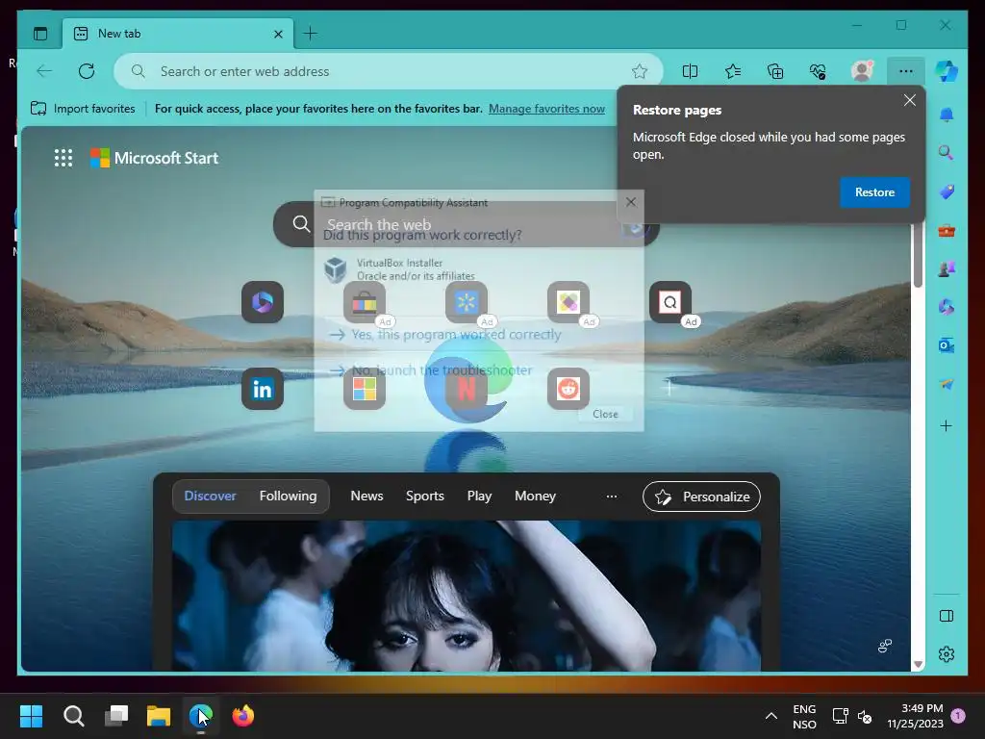Click the browser back arrow
Screen dimensions: 985x739
coord(44,71)
